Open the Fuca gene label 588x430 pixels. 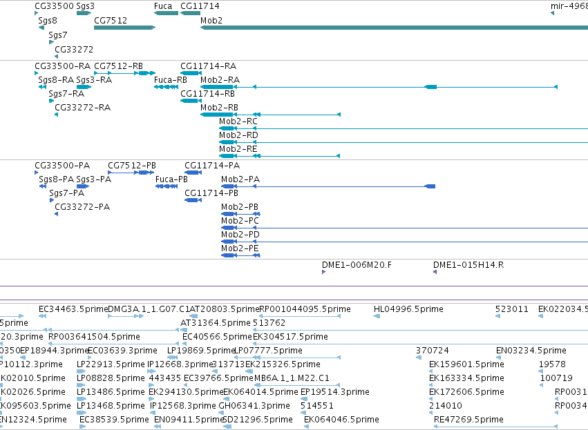point(163,6)
